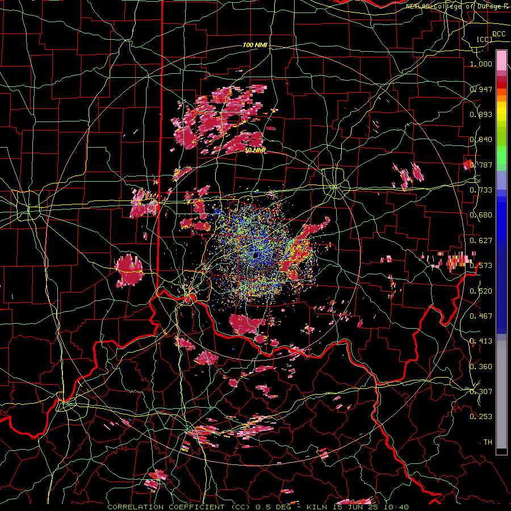Click the dark radar site dot at the clutter center
Image resolution: width=511 pixels, height=511 pixels.
coord(256,255)
